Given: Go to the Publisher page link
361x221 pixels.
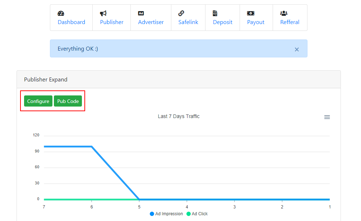Looking at the screenshot, I should pos(112,22).
